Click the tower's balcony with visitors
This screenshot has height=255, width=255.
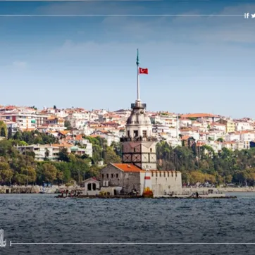[x=139, y=139]
